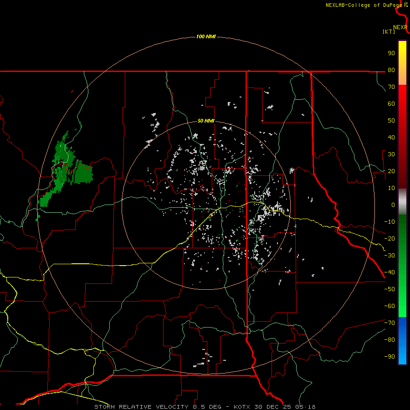Image resolution: width=410 pixels, height=410 pixels.
Task: Click the "KOTX" station ID in footer
Action: click(242, 407)
